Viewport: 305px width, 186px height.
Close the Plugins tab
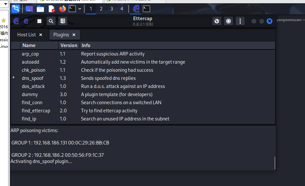point(74,35)
